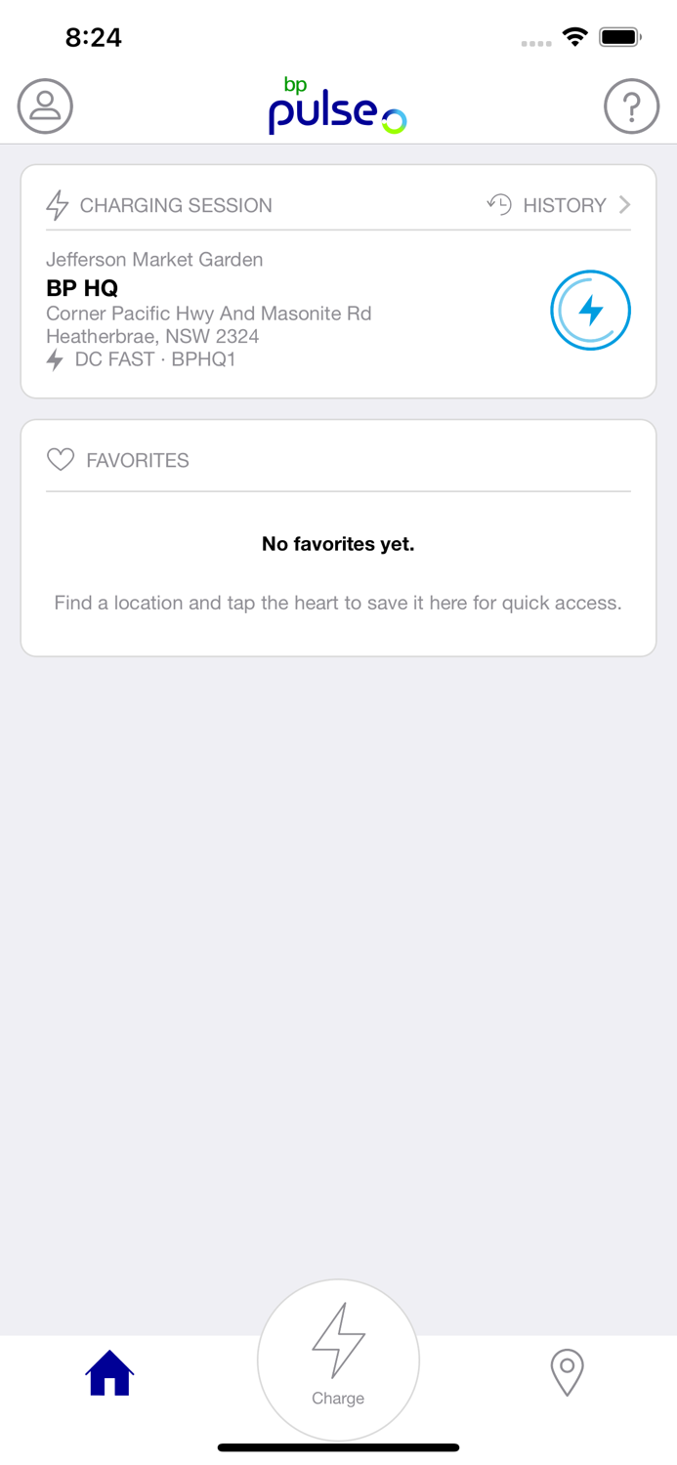Click the 'No favorites yet.' message
Viewport: 677px width, 1465px height.
pyautogui.click(x=338, y=544)
